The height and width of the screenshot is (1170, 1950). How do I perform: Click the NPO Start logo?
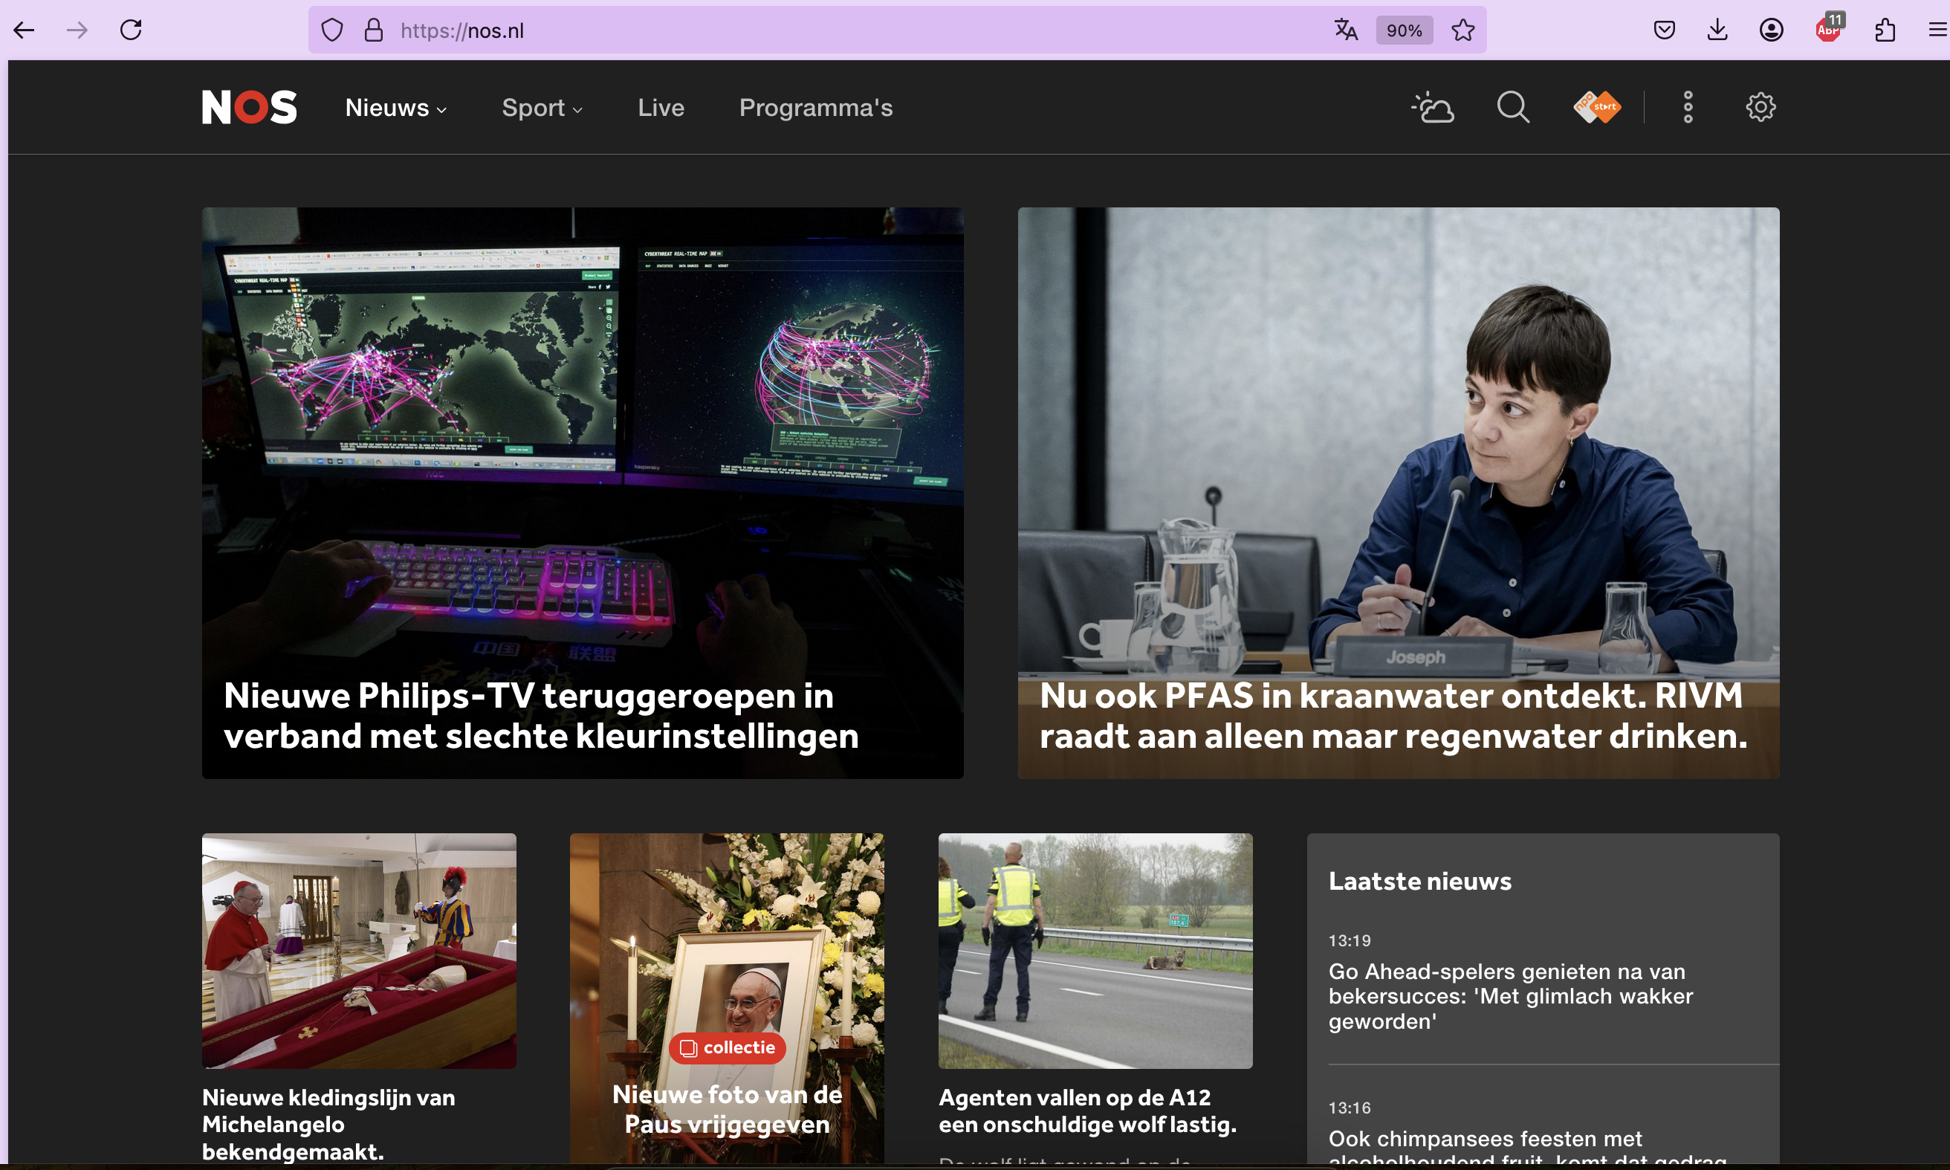(1597, 107)
